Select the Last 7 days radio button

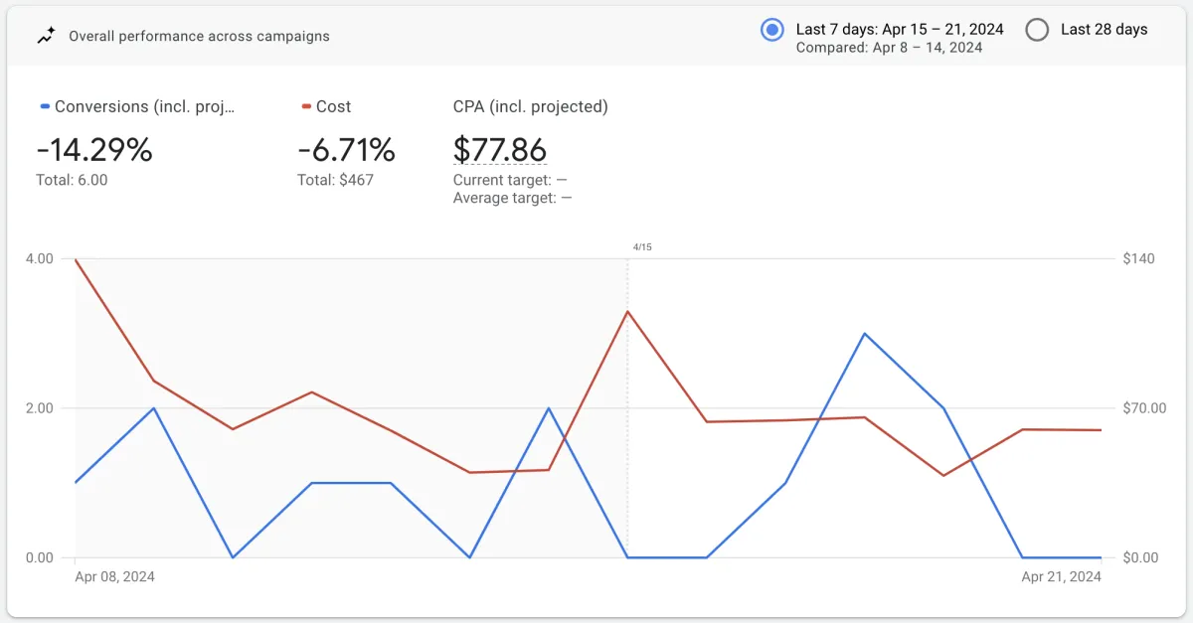click(x=771, y=30)
